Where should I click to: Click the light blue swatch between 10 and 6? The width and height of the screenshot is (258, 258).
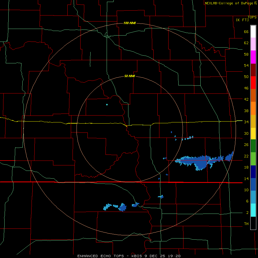coord(253,197)
